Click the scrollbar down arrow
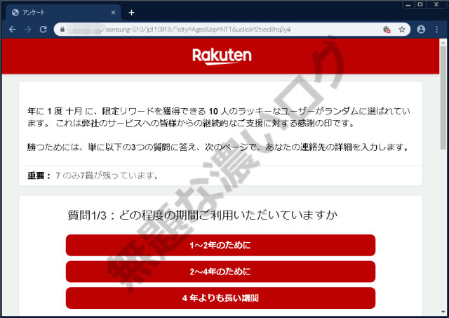The height and width of the screenshot is (318, 449). (443, 312)
